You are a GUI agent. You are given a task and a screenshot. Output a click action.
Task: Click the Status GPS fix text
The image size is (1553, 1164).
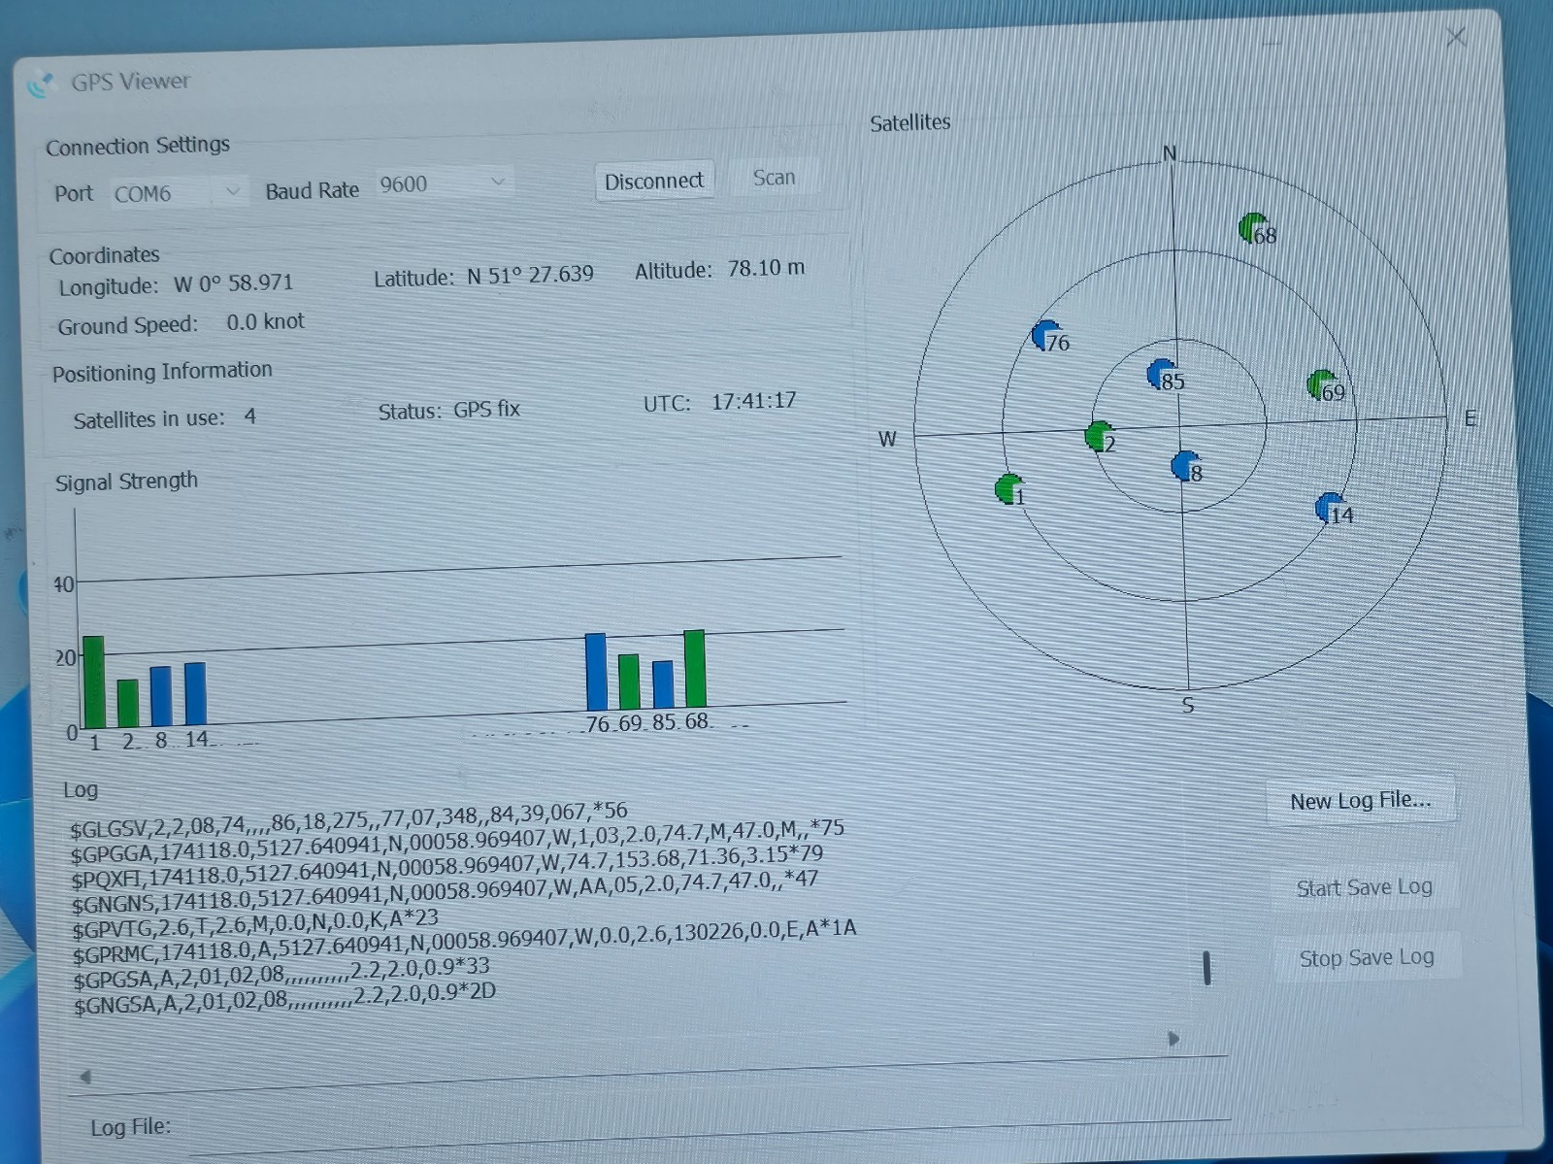pos(449,411)
